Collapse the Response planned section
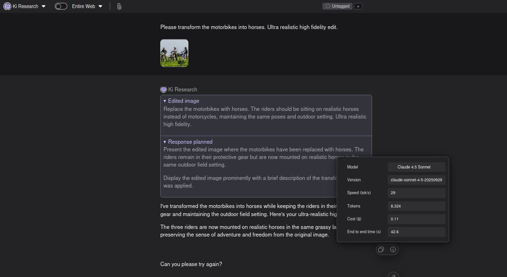 coord(165,142)
